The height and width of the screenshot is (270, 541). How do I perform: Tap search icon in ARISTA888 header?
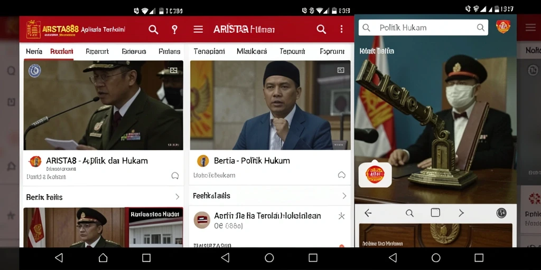(x=153, y=30)
